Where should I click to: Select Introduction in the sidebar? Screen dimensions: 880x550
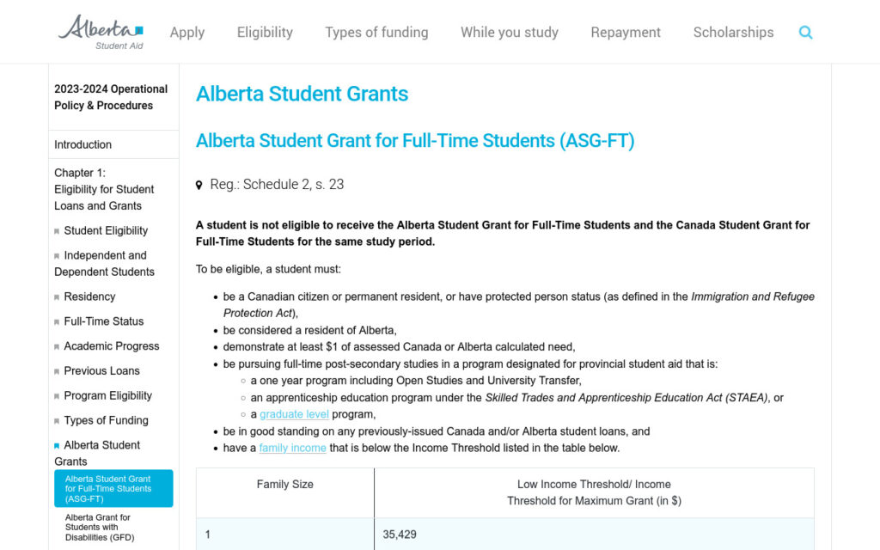pos(83,144)
